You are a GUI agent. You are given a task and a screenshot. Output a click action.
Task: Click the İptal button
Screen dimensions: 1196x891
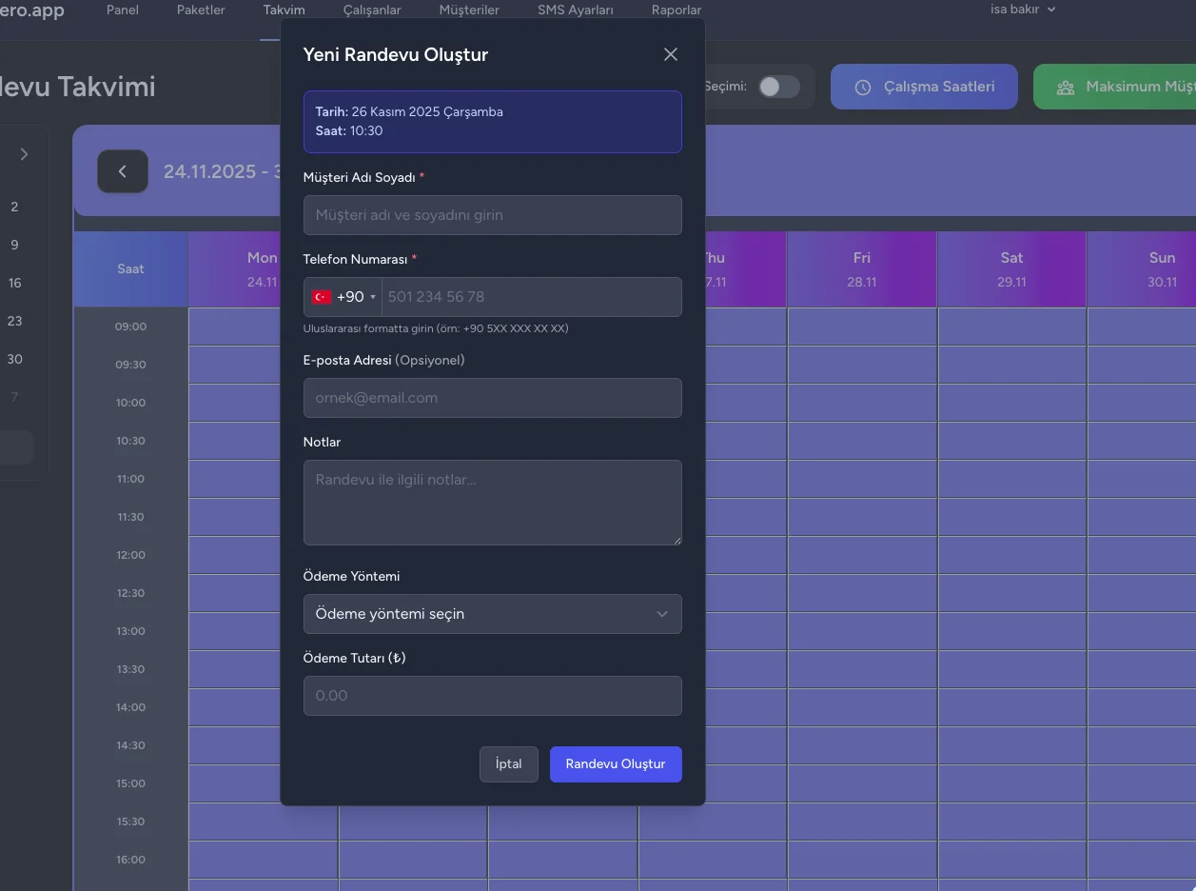click(508, 764)
